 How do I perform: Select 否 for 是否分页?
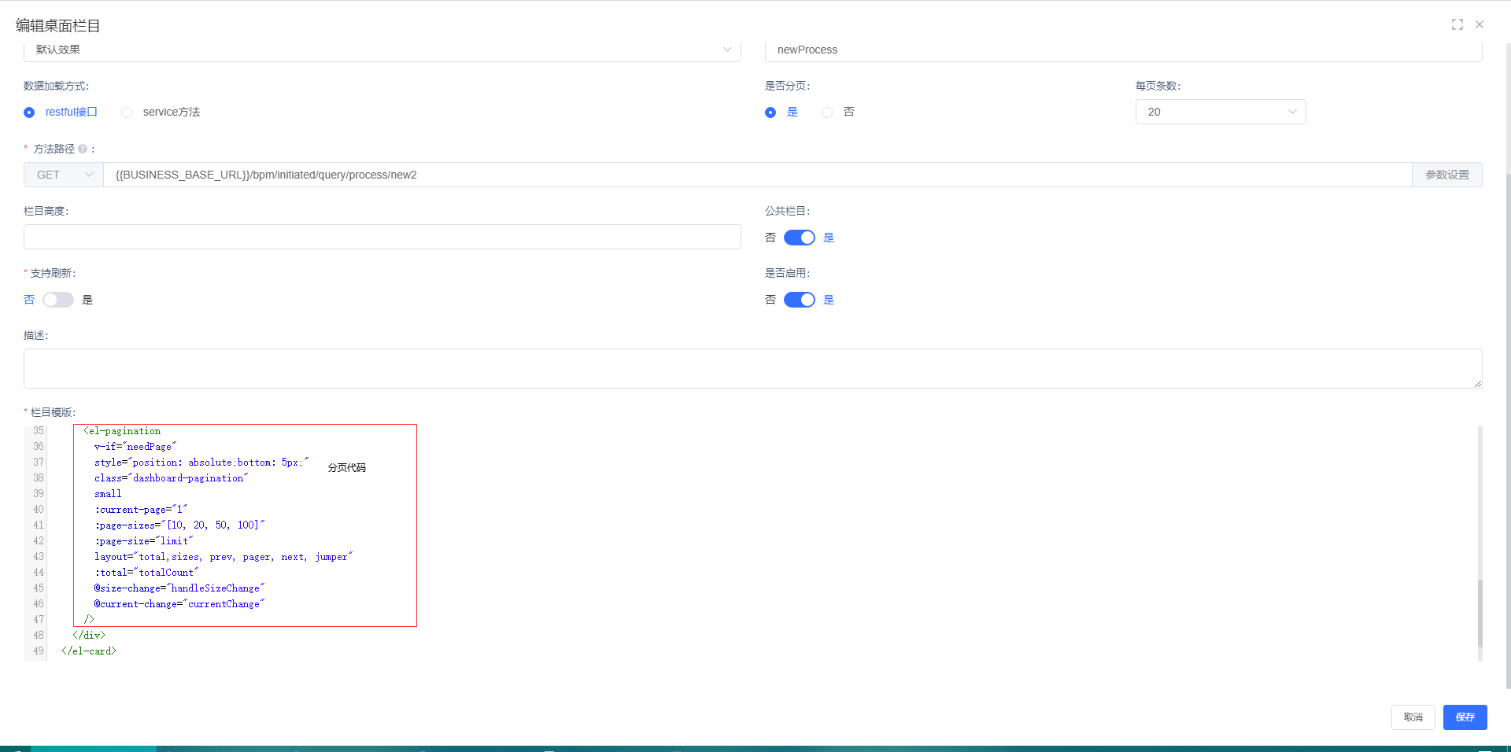[x=827, y=112]
